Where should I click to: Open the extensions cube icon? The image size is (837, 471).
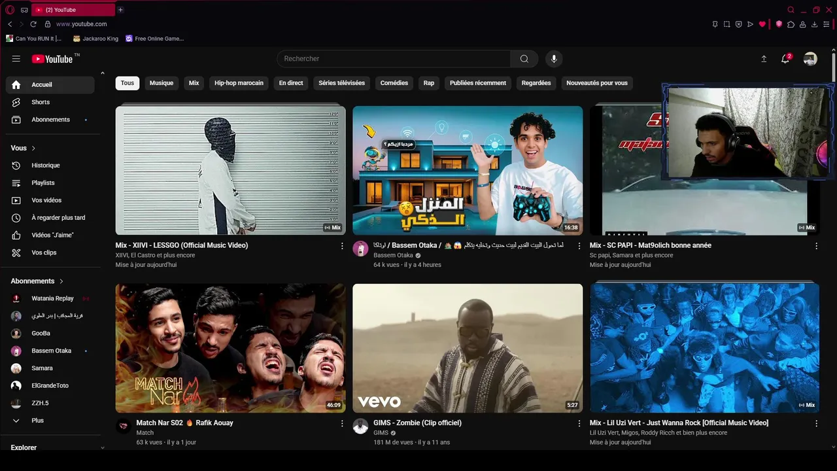pyautogui.click(x=791, y=24)
